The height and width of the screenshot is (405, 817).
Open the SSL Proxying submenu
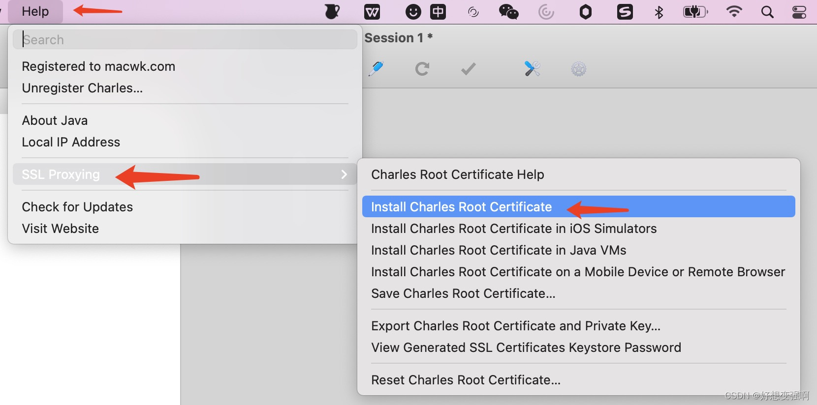185,174
